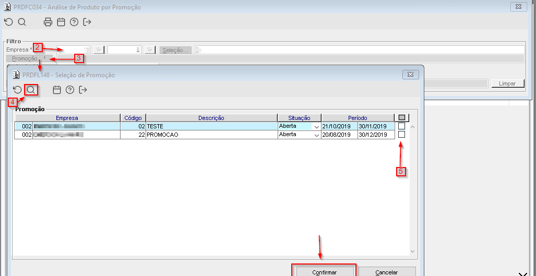Click end date 30/11/2019 cell
The image size is (536, 276).
376,126
